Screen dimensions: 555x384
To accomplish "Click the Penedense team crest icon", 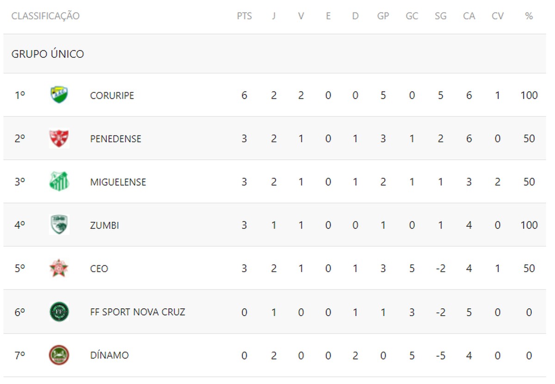I will point(59,139).
